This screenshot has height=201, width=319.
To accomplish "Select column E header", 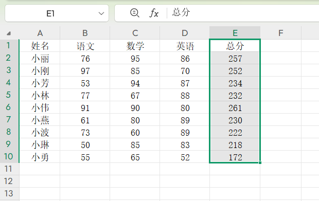I will tap(235, 33).
